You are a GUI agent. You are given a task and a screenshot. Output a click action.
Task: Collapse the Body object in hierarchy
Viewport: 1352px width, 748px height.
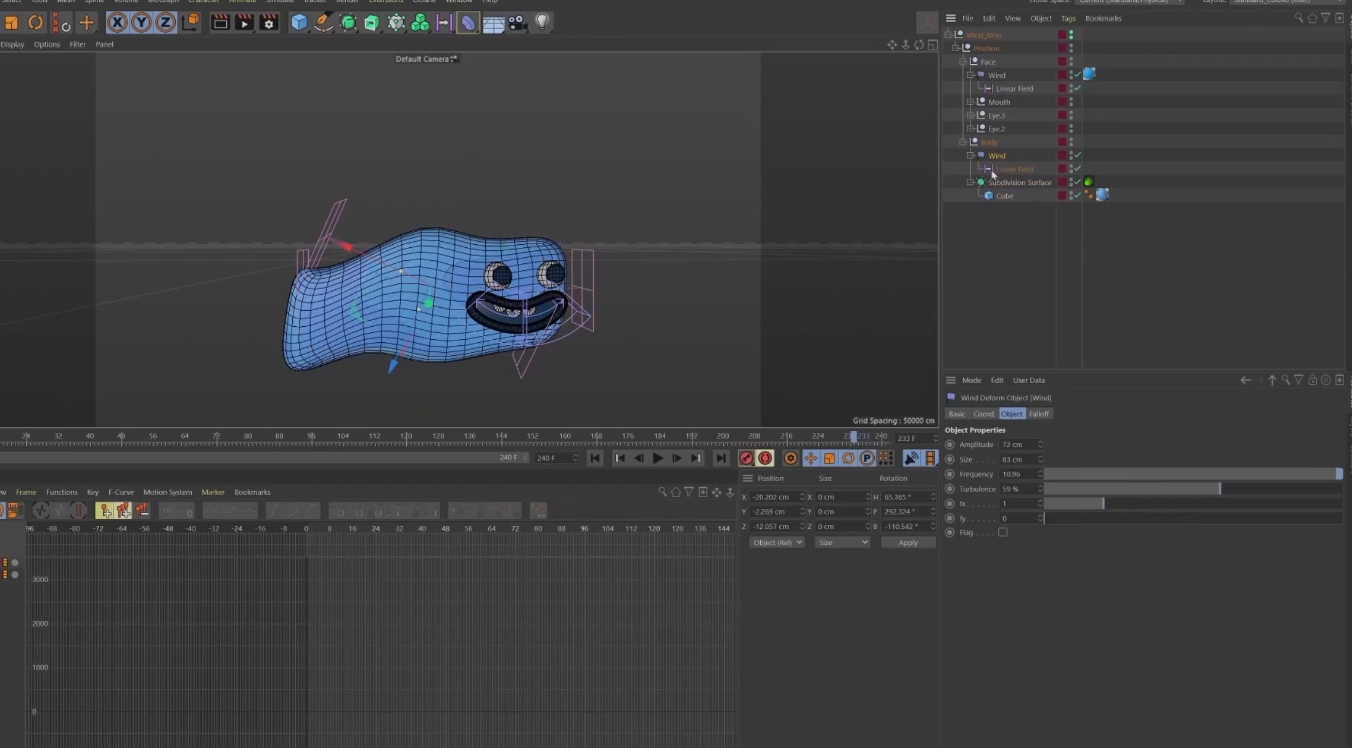tap(963, 142)
